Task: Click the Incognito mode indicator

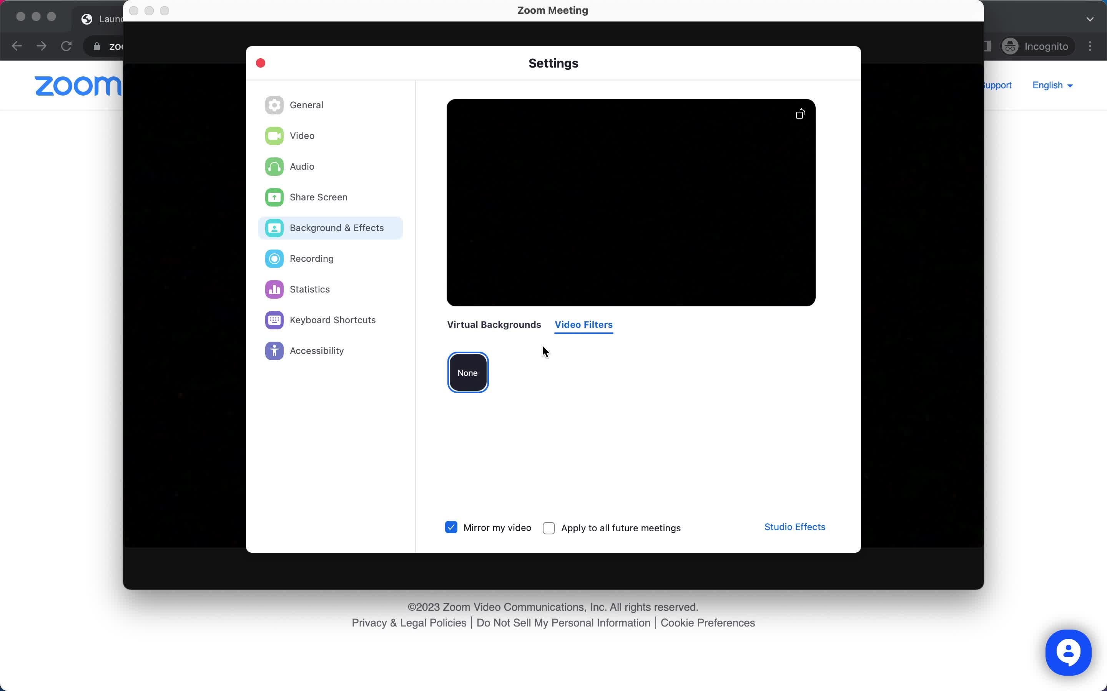Action: [x=1035, y=45]
